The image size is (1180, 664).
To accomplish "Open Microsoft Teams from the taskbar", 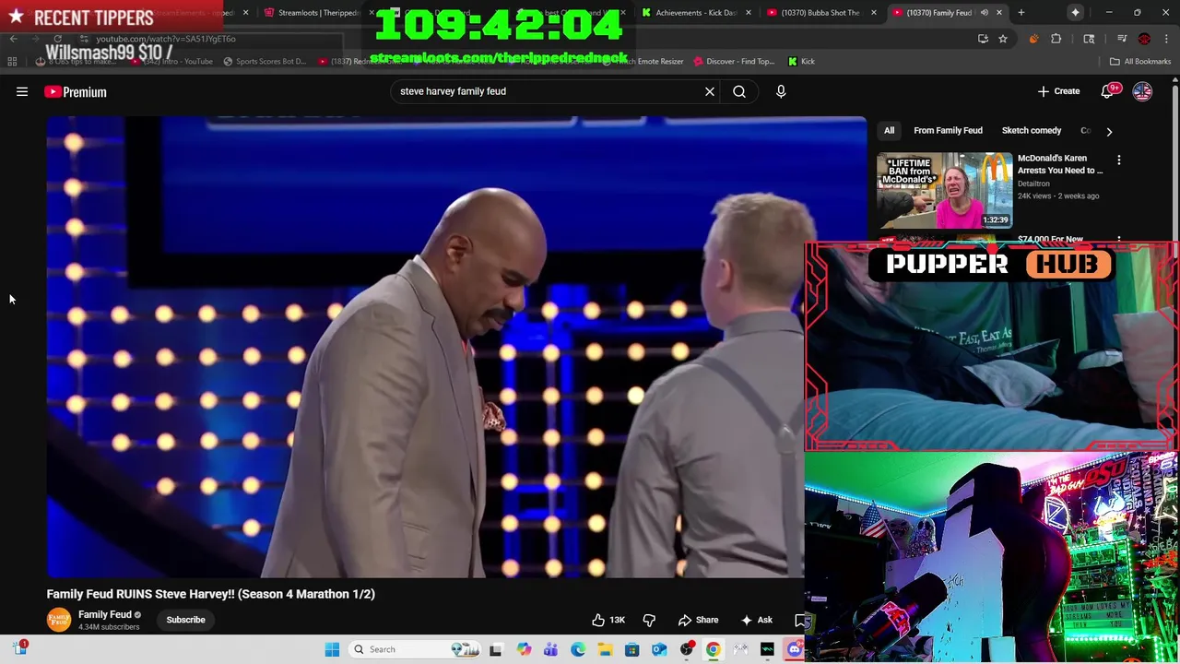I will 550,649.
